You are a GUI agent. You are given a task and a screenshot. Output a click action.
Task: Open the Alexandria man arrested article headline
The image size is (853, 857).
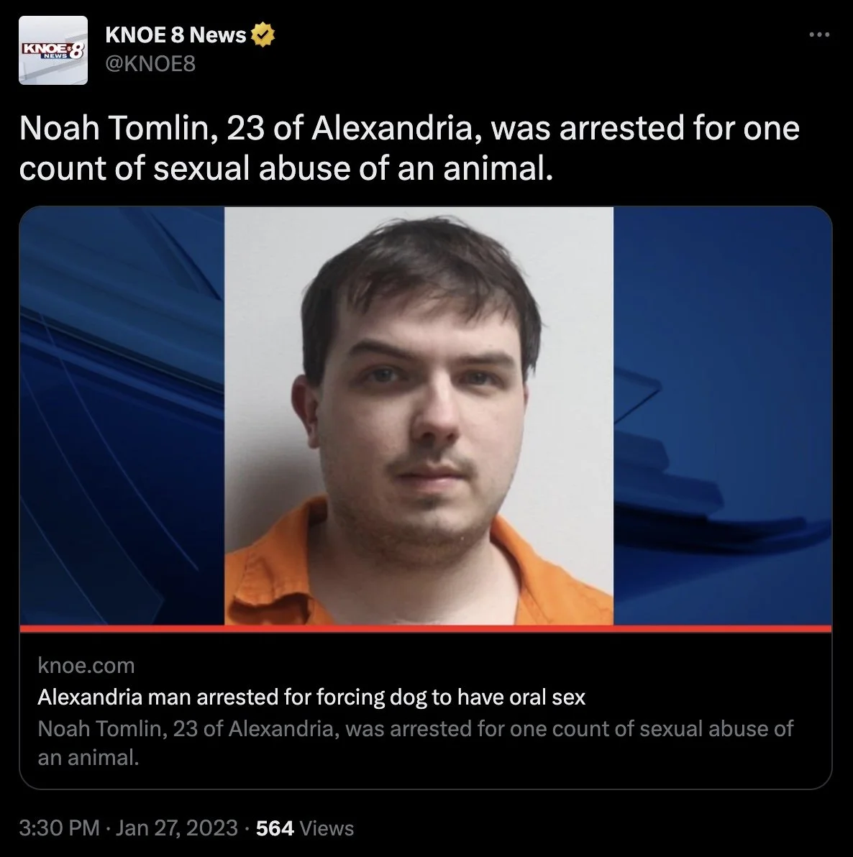[311, 697]
